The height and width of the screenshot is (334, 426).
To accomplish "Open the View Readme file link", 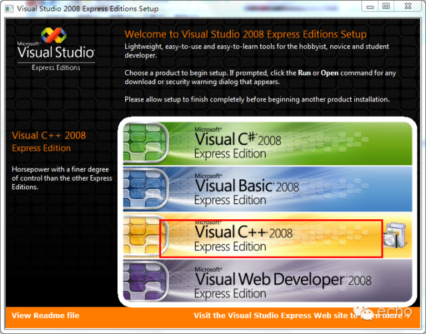I will pyautogui.click(x=45, y=315).
